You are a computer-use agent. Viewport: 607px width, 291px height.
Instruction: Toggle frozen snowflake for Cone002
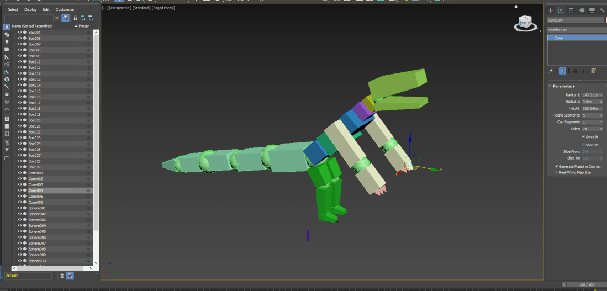click(88, 179)
